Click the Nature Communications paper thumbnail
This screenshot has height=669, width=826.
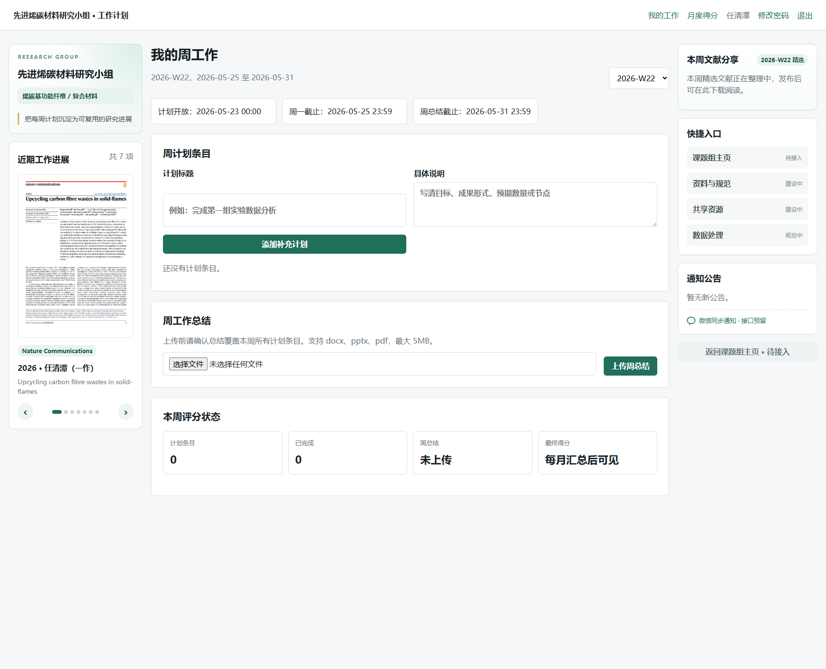(x=76, y=256)
